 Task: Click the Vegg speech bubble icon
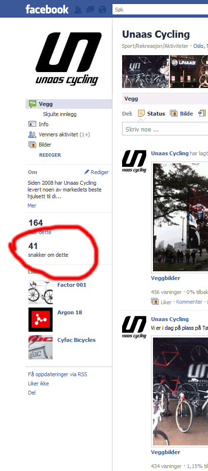click(32, 104)
